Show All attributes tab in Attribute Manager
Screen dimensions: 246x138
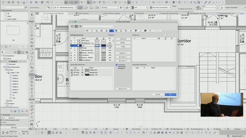[x=150, y=31]
